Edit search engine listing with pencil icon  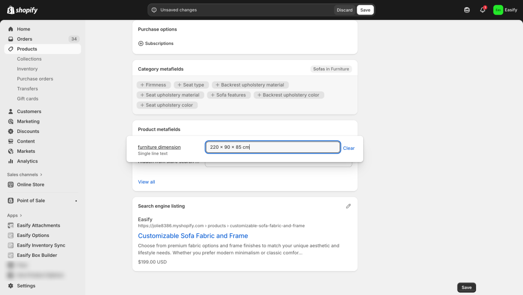tap(348, 206)
